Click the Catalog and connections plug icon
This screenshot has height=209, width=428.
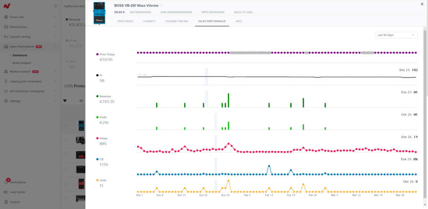[x=6, y=81]
